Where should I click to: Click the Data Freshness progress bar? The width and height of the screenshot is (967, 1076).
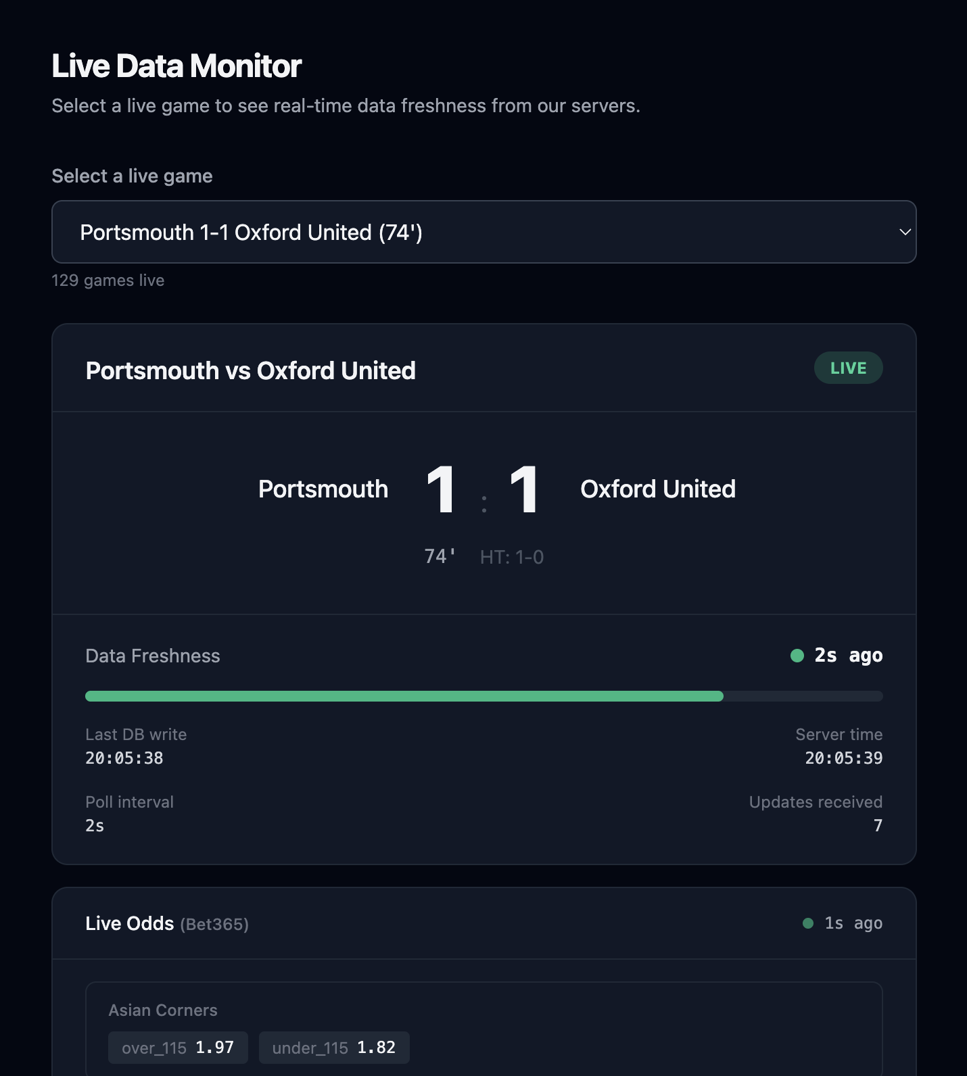click(483, 695)
